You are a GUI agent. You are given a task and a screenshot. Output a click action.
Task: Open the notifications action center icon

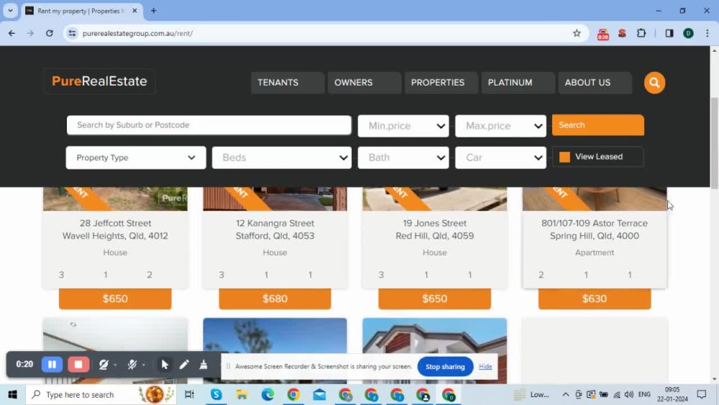(702, 394)
